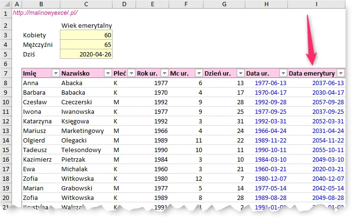The height and width of the screenshot is (220, 353).
Task: Open the Rok ur. filter dropdown
Action: (x=164, y=74)
